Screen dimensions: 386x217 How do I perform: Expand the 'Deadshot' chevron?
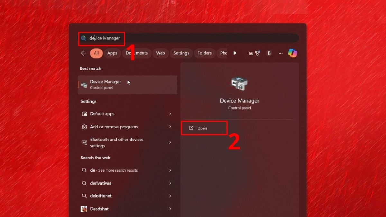click(170, 209)
